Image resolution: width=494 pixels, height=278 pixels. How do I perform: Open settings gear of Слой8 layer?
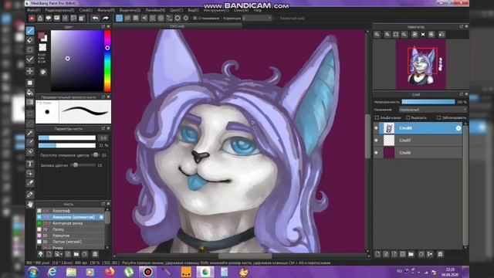coord(458,128)
